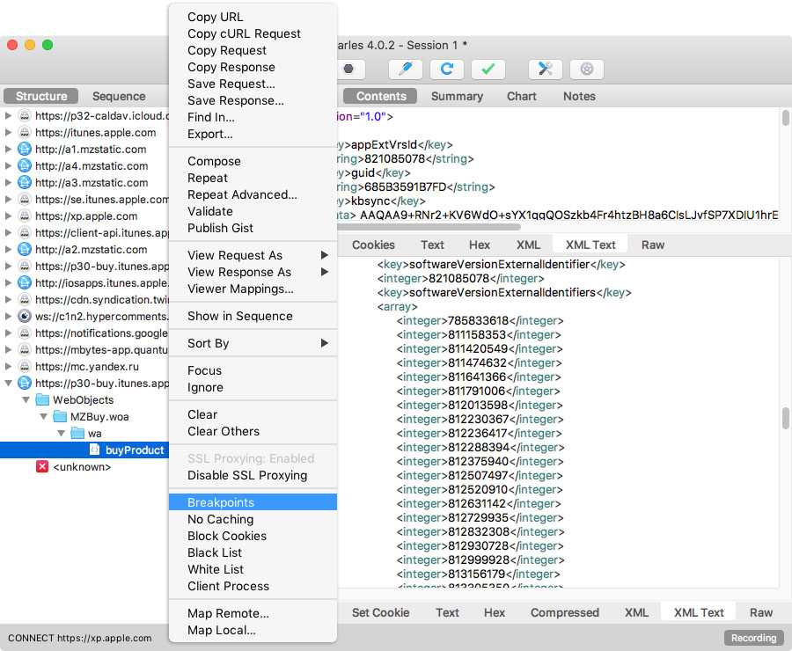Click the red X unknown entry icon

(42, 467)
